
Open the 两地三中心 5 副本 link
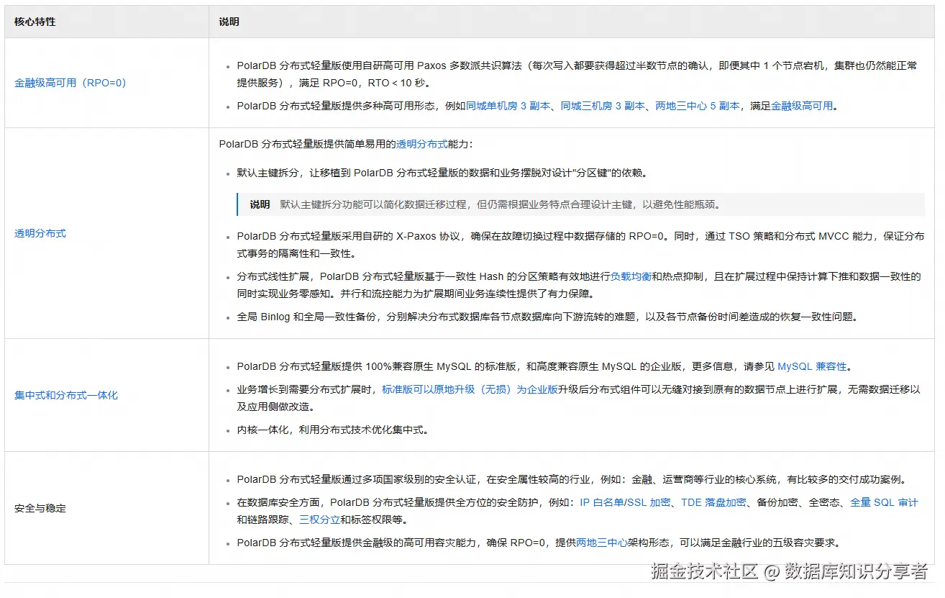697,106
